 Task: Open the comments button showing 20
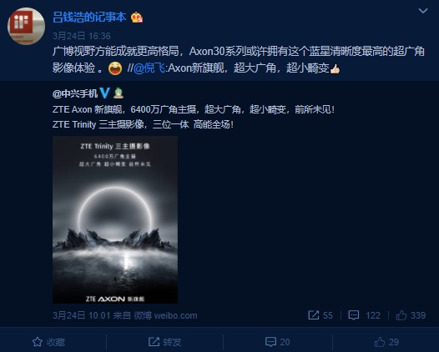coord(277,342)
